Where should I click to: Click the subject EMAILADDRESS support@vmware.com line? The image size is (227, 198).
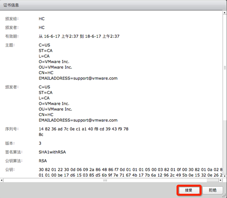pos(78,78)
